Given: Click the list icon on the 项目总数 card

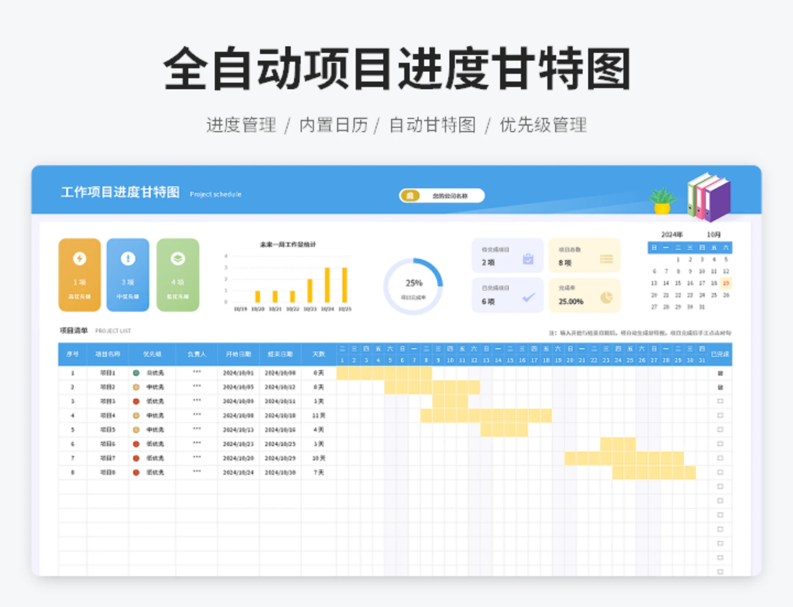Looking at the screenshot, I should [x=607, y=259].
